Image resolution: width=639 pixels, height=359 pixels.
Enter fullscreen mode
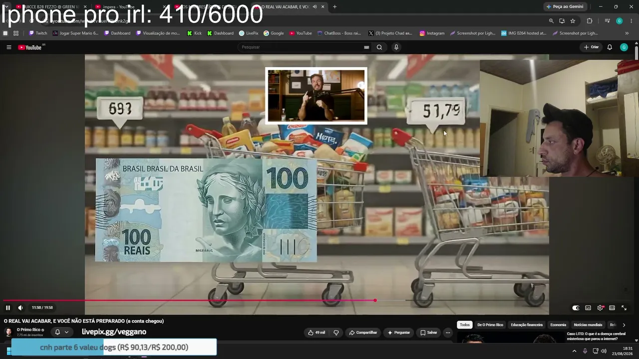[x=624, y=308]
